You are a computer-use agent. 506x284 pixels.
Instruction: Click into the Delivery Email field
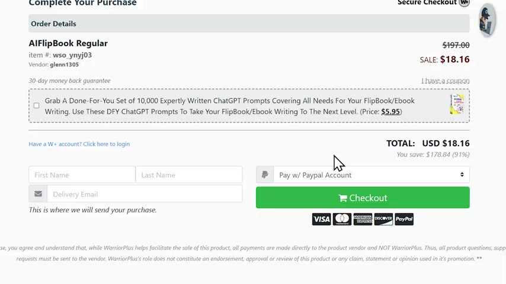[x=145, y=193]
